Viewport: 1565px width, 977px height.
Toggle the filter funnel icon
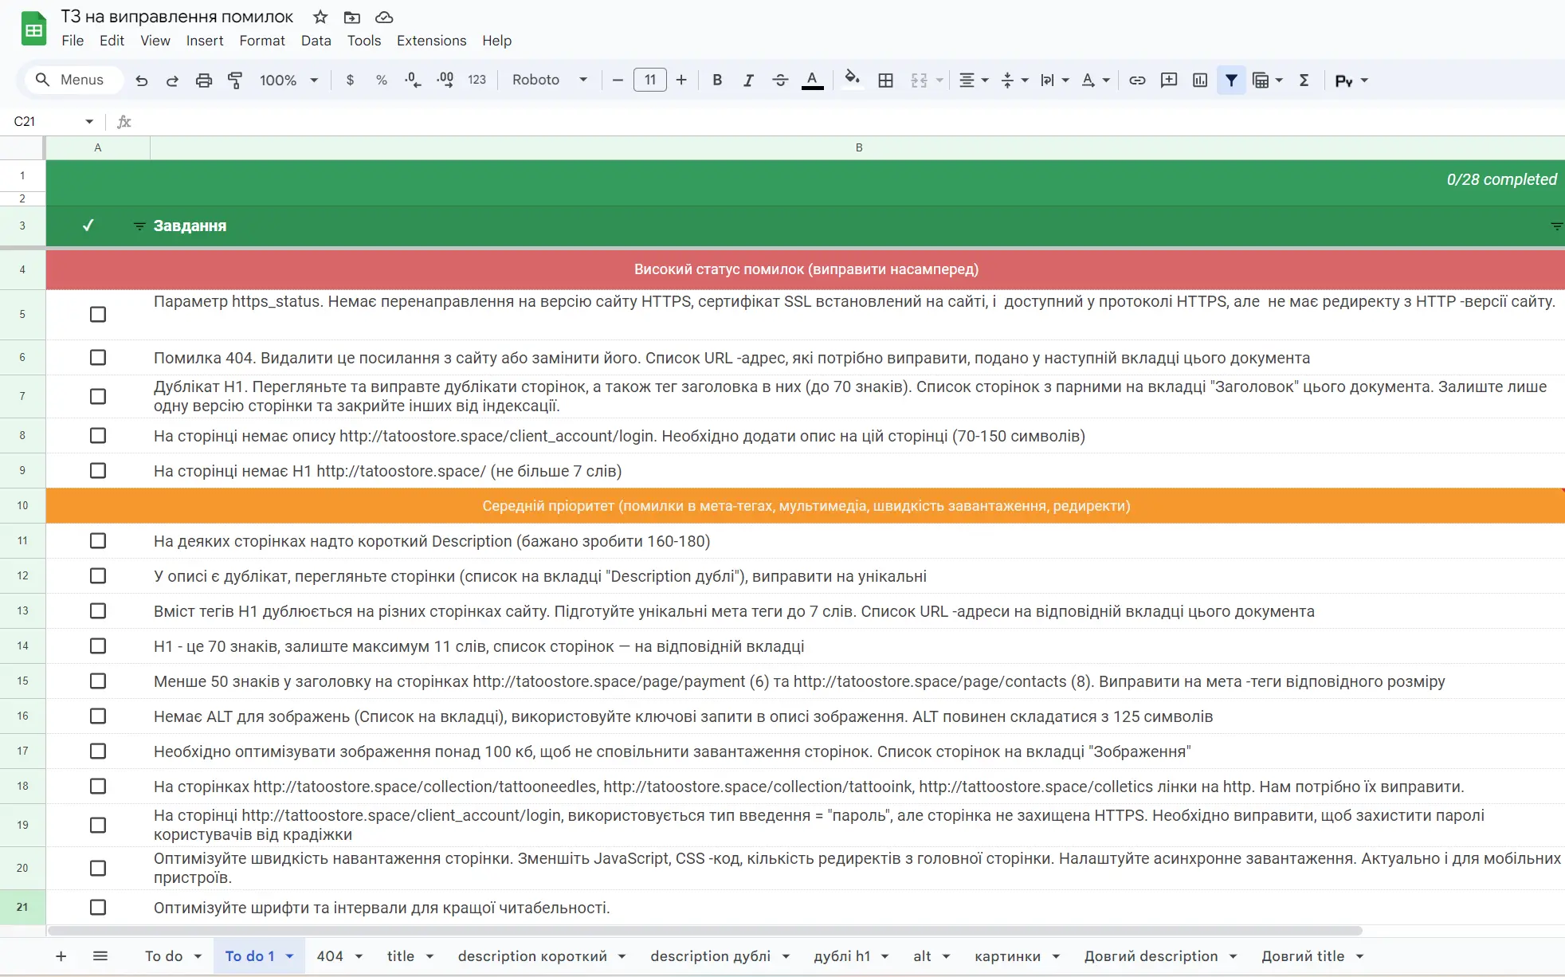tap(1231, 80)
